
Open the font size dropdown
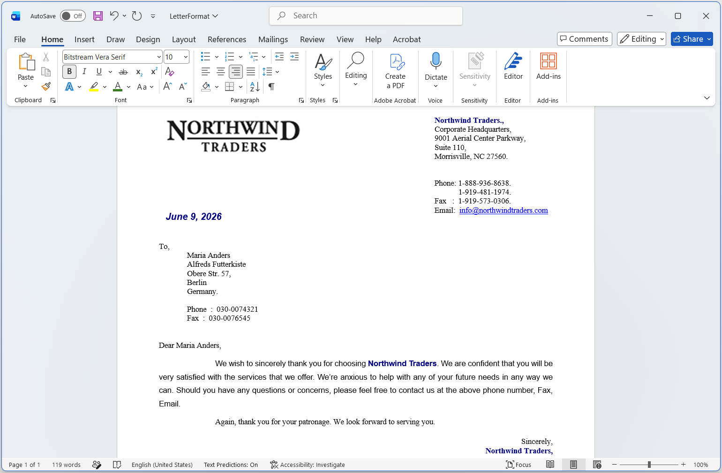[186, 57]
